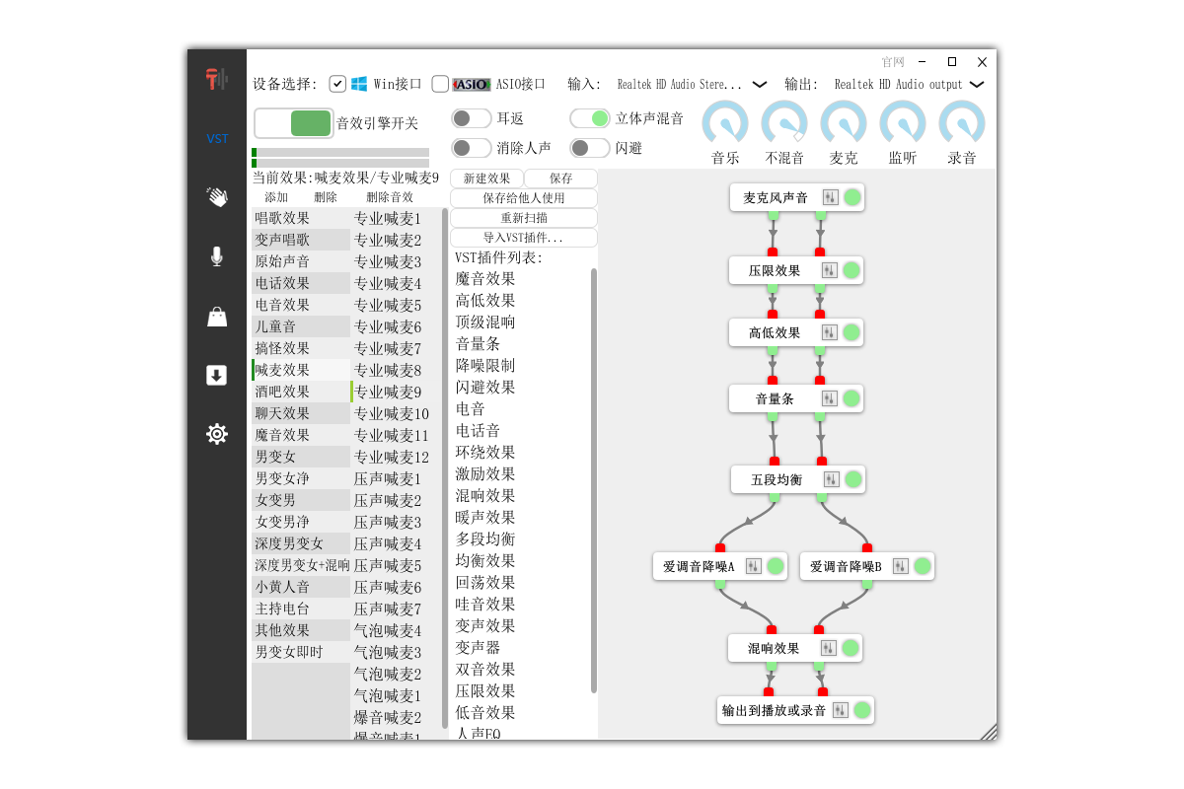Click the green power dot on 五段均衡
The image size is (1184, 789).
853,480
